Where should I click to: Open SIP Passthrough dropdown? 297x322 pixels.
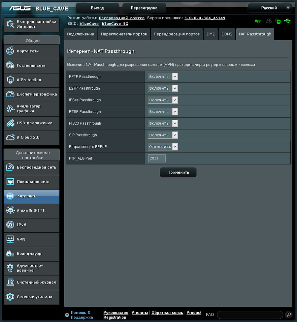(163, 135)
